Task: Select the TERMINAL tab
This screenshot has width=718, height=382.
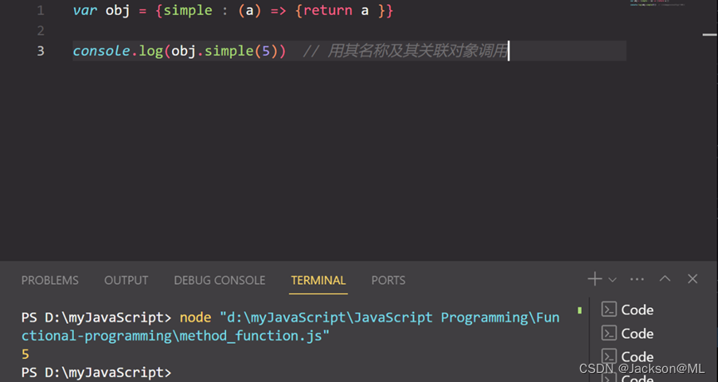Action: 318,281
